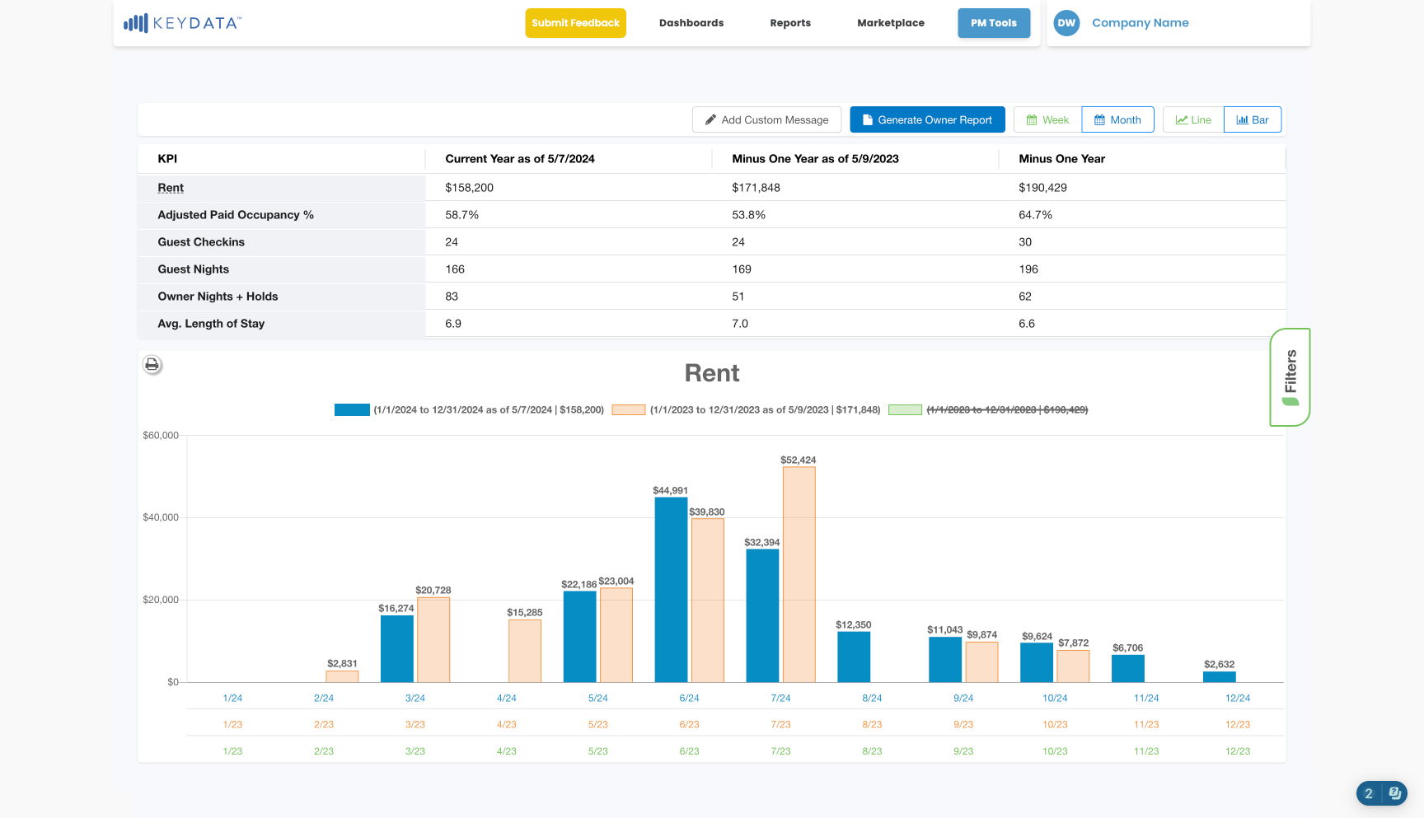Open the chat help icon at bottom right
Image resolution: width=1424 pixels, height=818 pixels.
[1394, 793]
